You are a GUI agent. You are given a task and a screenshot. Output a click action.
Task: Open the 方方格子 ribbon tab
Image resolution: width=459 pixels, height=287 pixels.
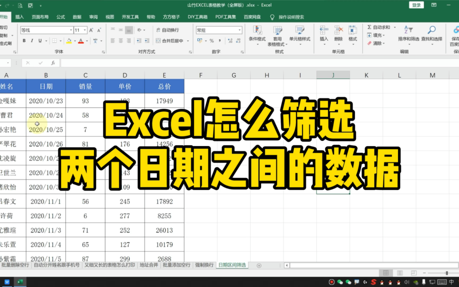171,17
